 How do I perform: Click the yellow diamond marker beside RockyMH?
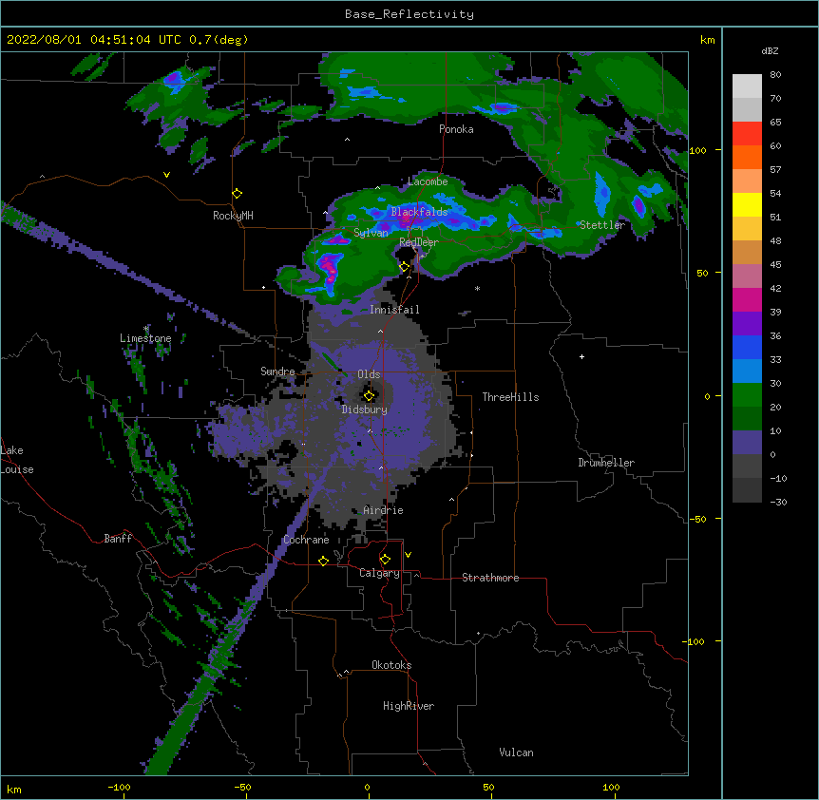[x=238, y=194]
